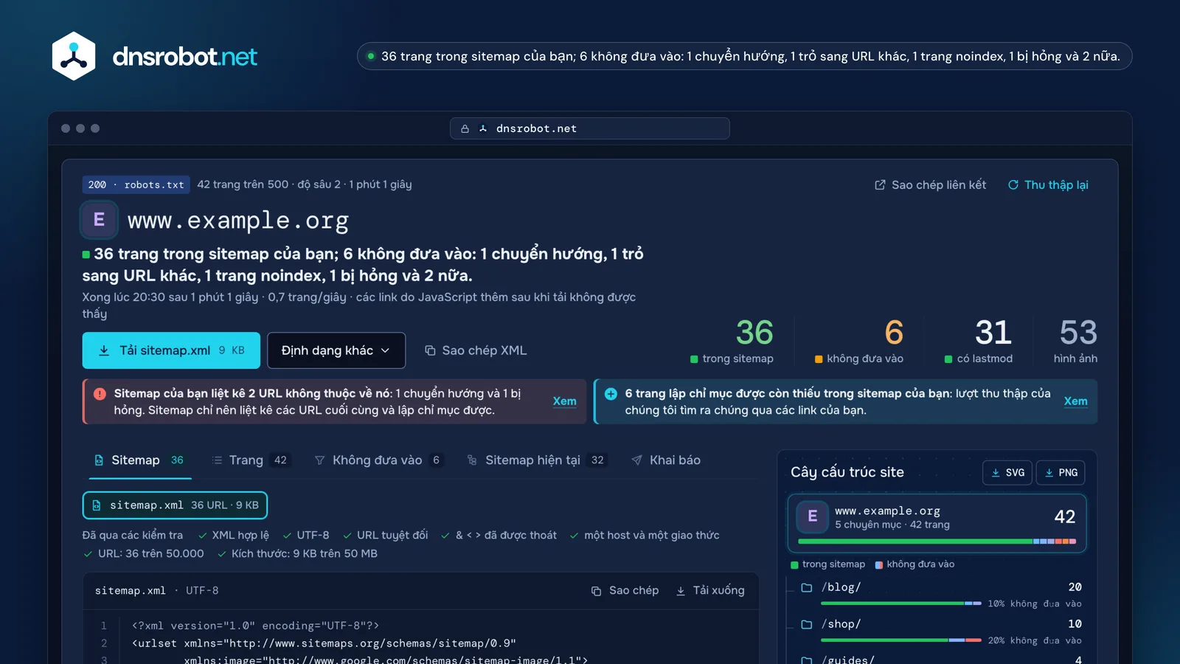
Task: Open the Định dạng khác dropdown
Action: [x=336, y=350]
